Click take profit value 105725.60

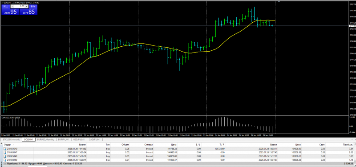click(x=220, y=149)
